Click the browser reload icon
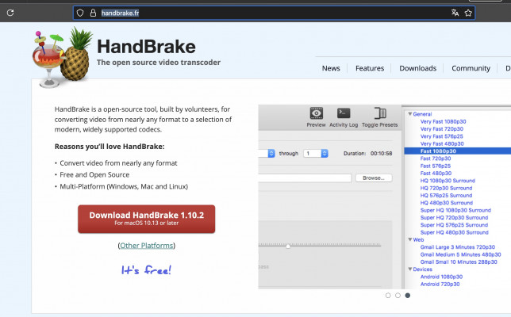 pos(10,13)
